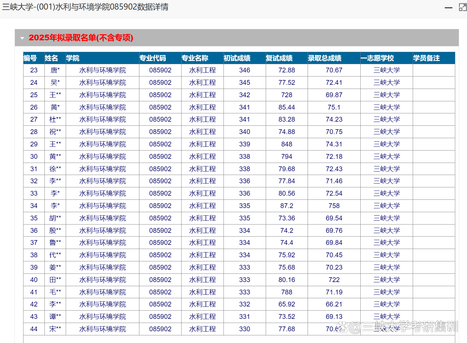This screenshot has height=343, width=467.
Task: Click the 专业名称 column header
Action: (x=196, y=58)
